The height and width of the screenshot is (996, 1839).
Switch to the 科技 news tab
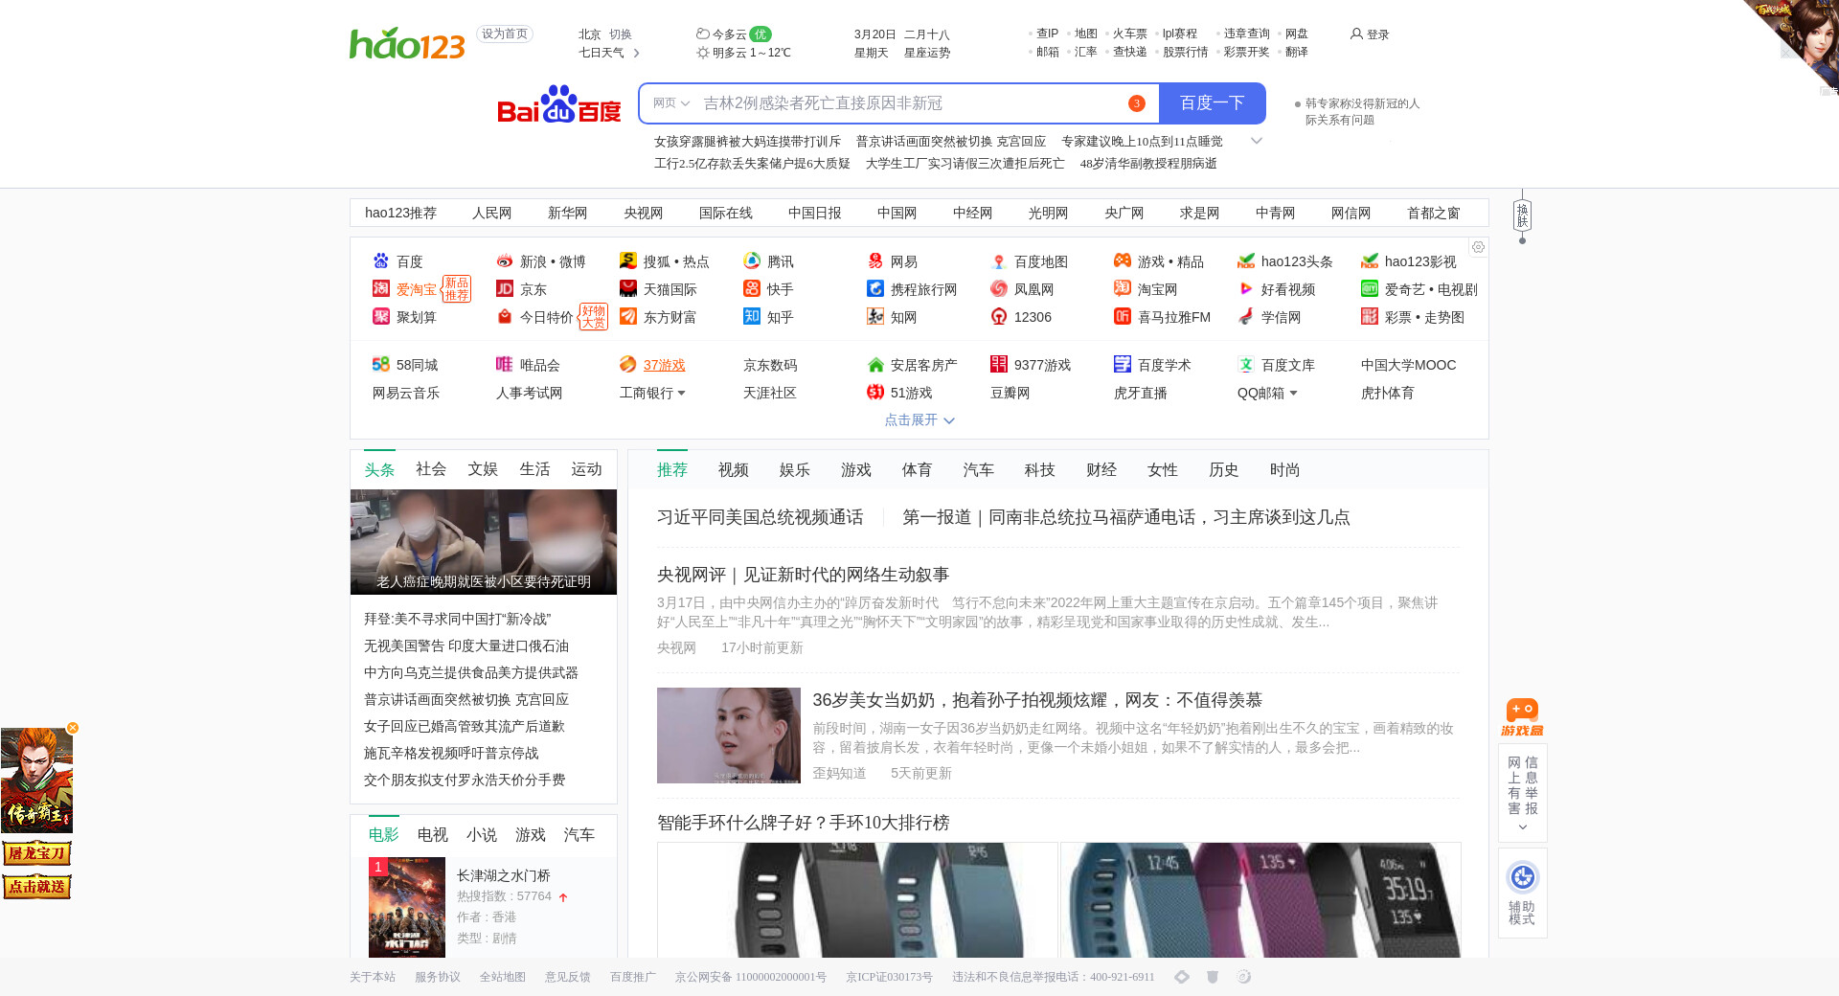coord(1039,470)
